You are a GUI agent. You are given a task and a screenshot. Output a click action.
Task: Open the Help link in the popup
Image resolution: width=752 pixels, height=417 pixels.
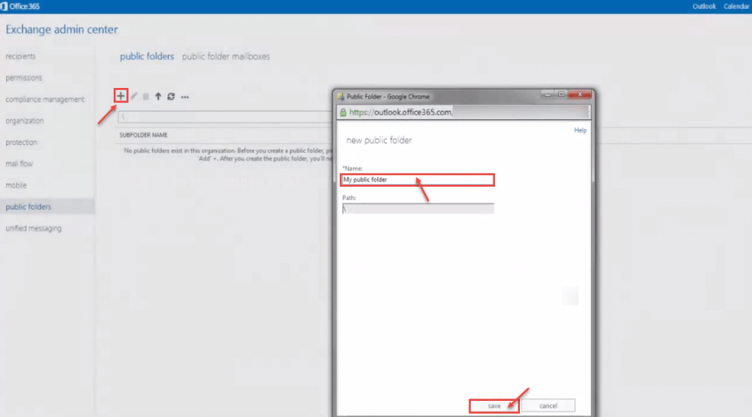[x=580, y=130]
